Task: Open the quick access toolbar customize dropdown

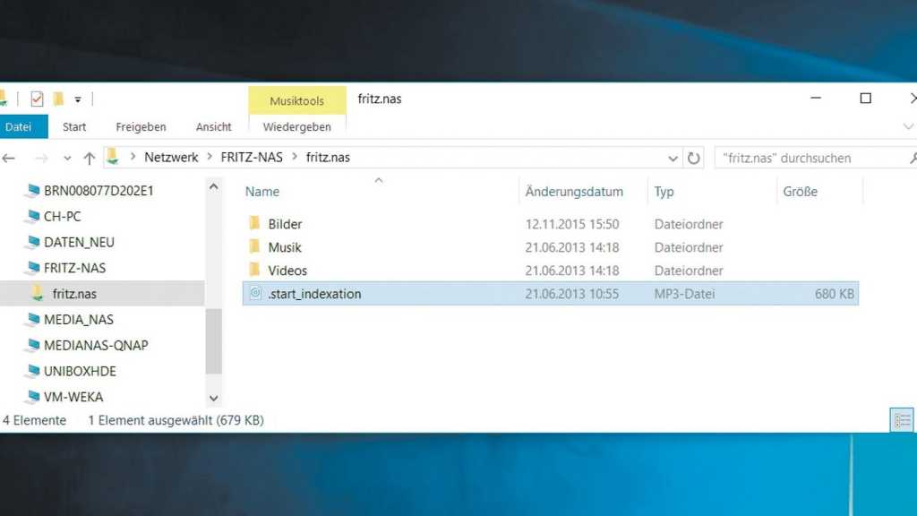Action: [78, 99]
